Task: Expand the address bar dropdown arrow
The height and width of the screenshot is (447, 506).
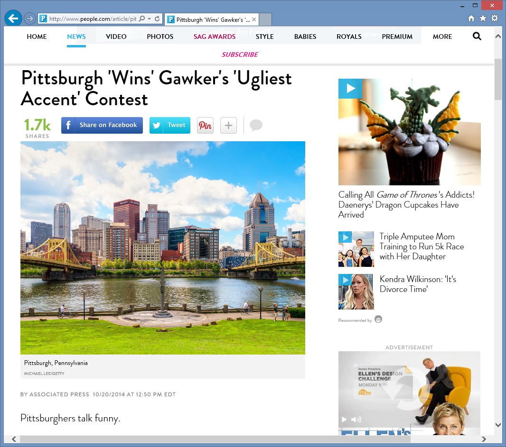Action: (150, 19)
